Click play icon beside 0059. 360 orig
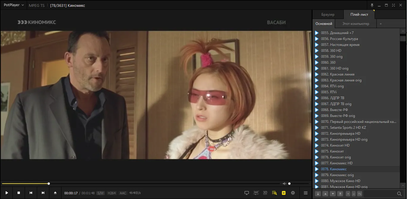The width and height of the screenshot is (407, 199). (317, 57)
